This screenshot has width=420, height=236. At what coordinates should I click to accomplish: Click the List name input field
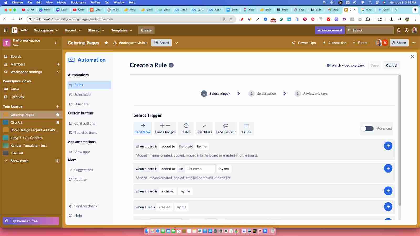200,169
